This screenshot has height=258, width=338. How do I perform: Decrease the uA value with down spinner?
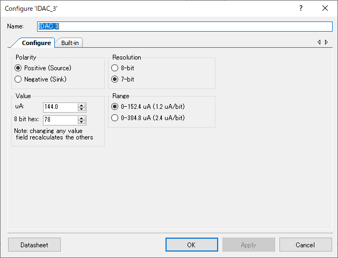[82, 109]
